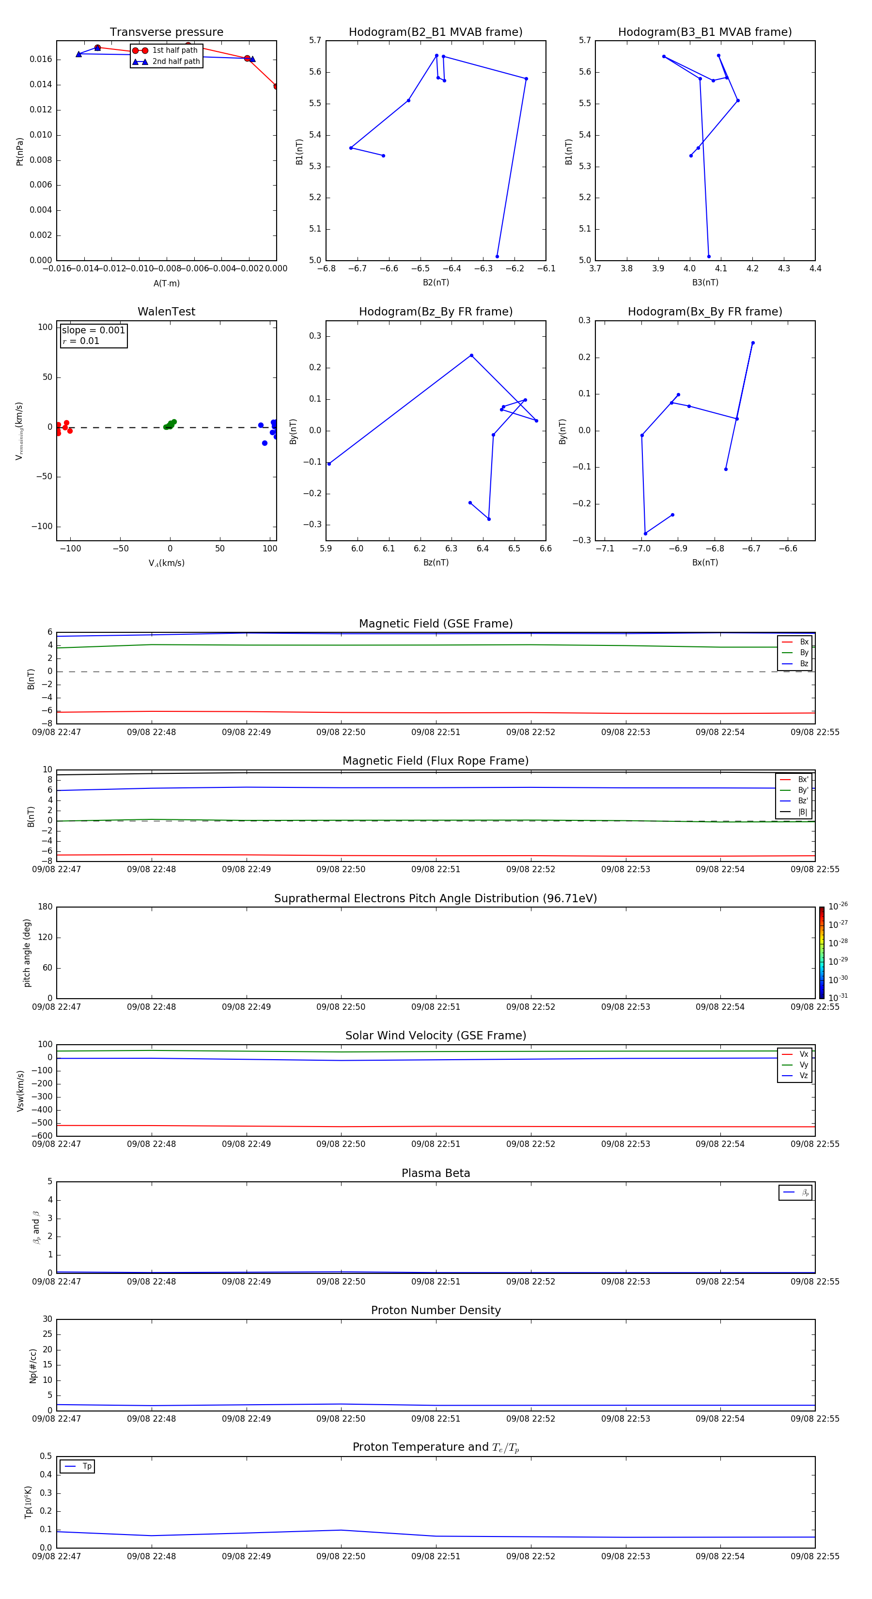Click the Suprathermal Electrons Pitch Angle title

(x=436, y=899)
